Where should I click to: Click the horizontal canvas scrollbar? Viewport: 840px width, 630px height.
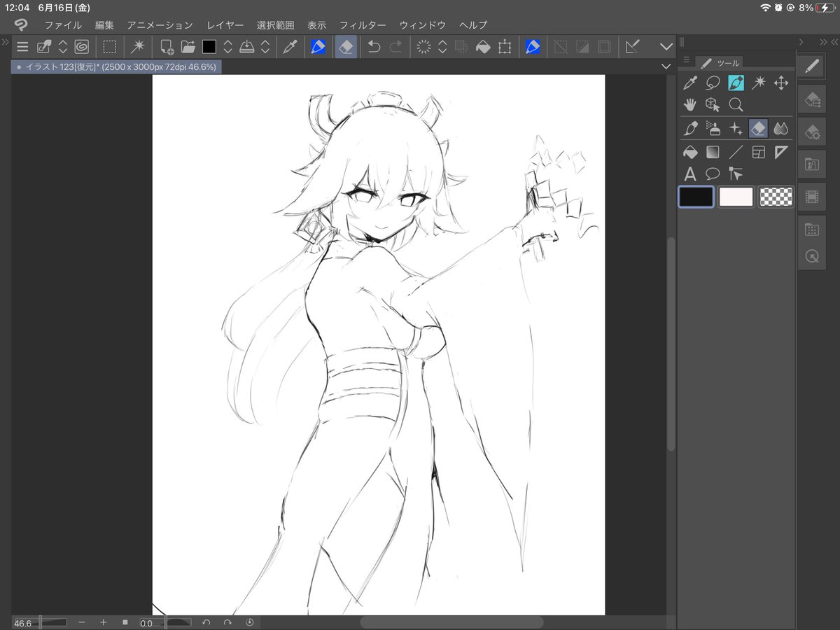(451, 622)
